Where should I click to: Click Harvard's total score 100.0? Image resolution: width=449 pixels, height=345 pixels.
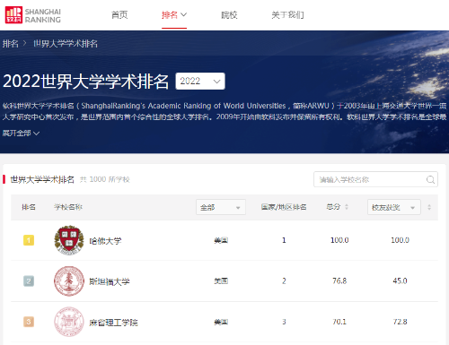click(339, 240)
